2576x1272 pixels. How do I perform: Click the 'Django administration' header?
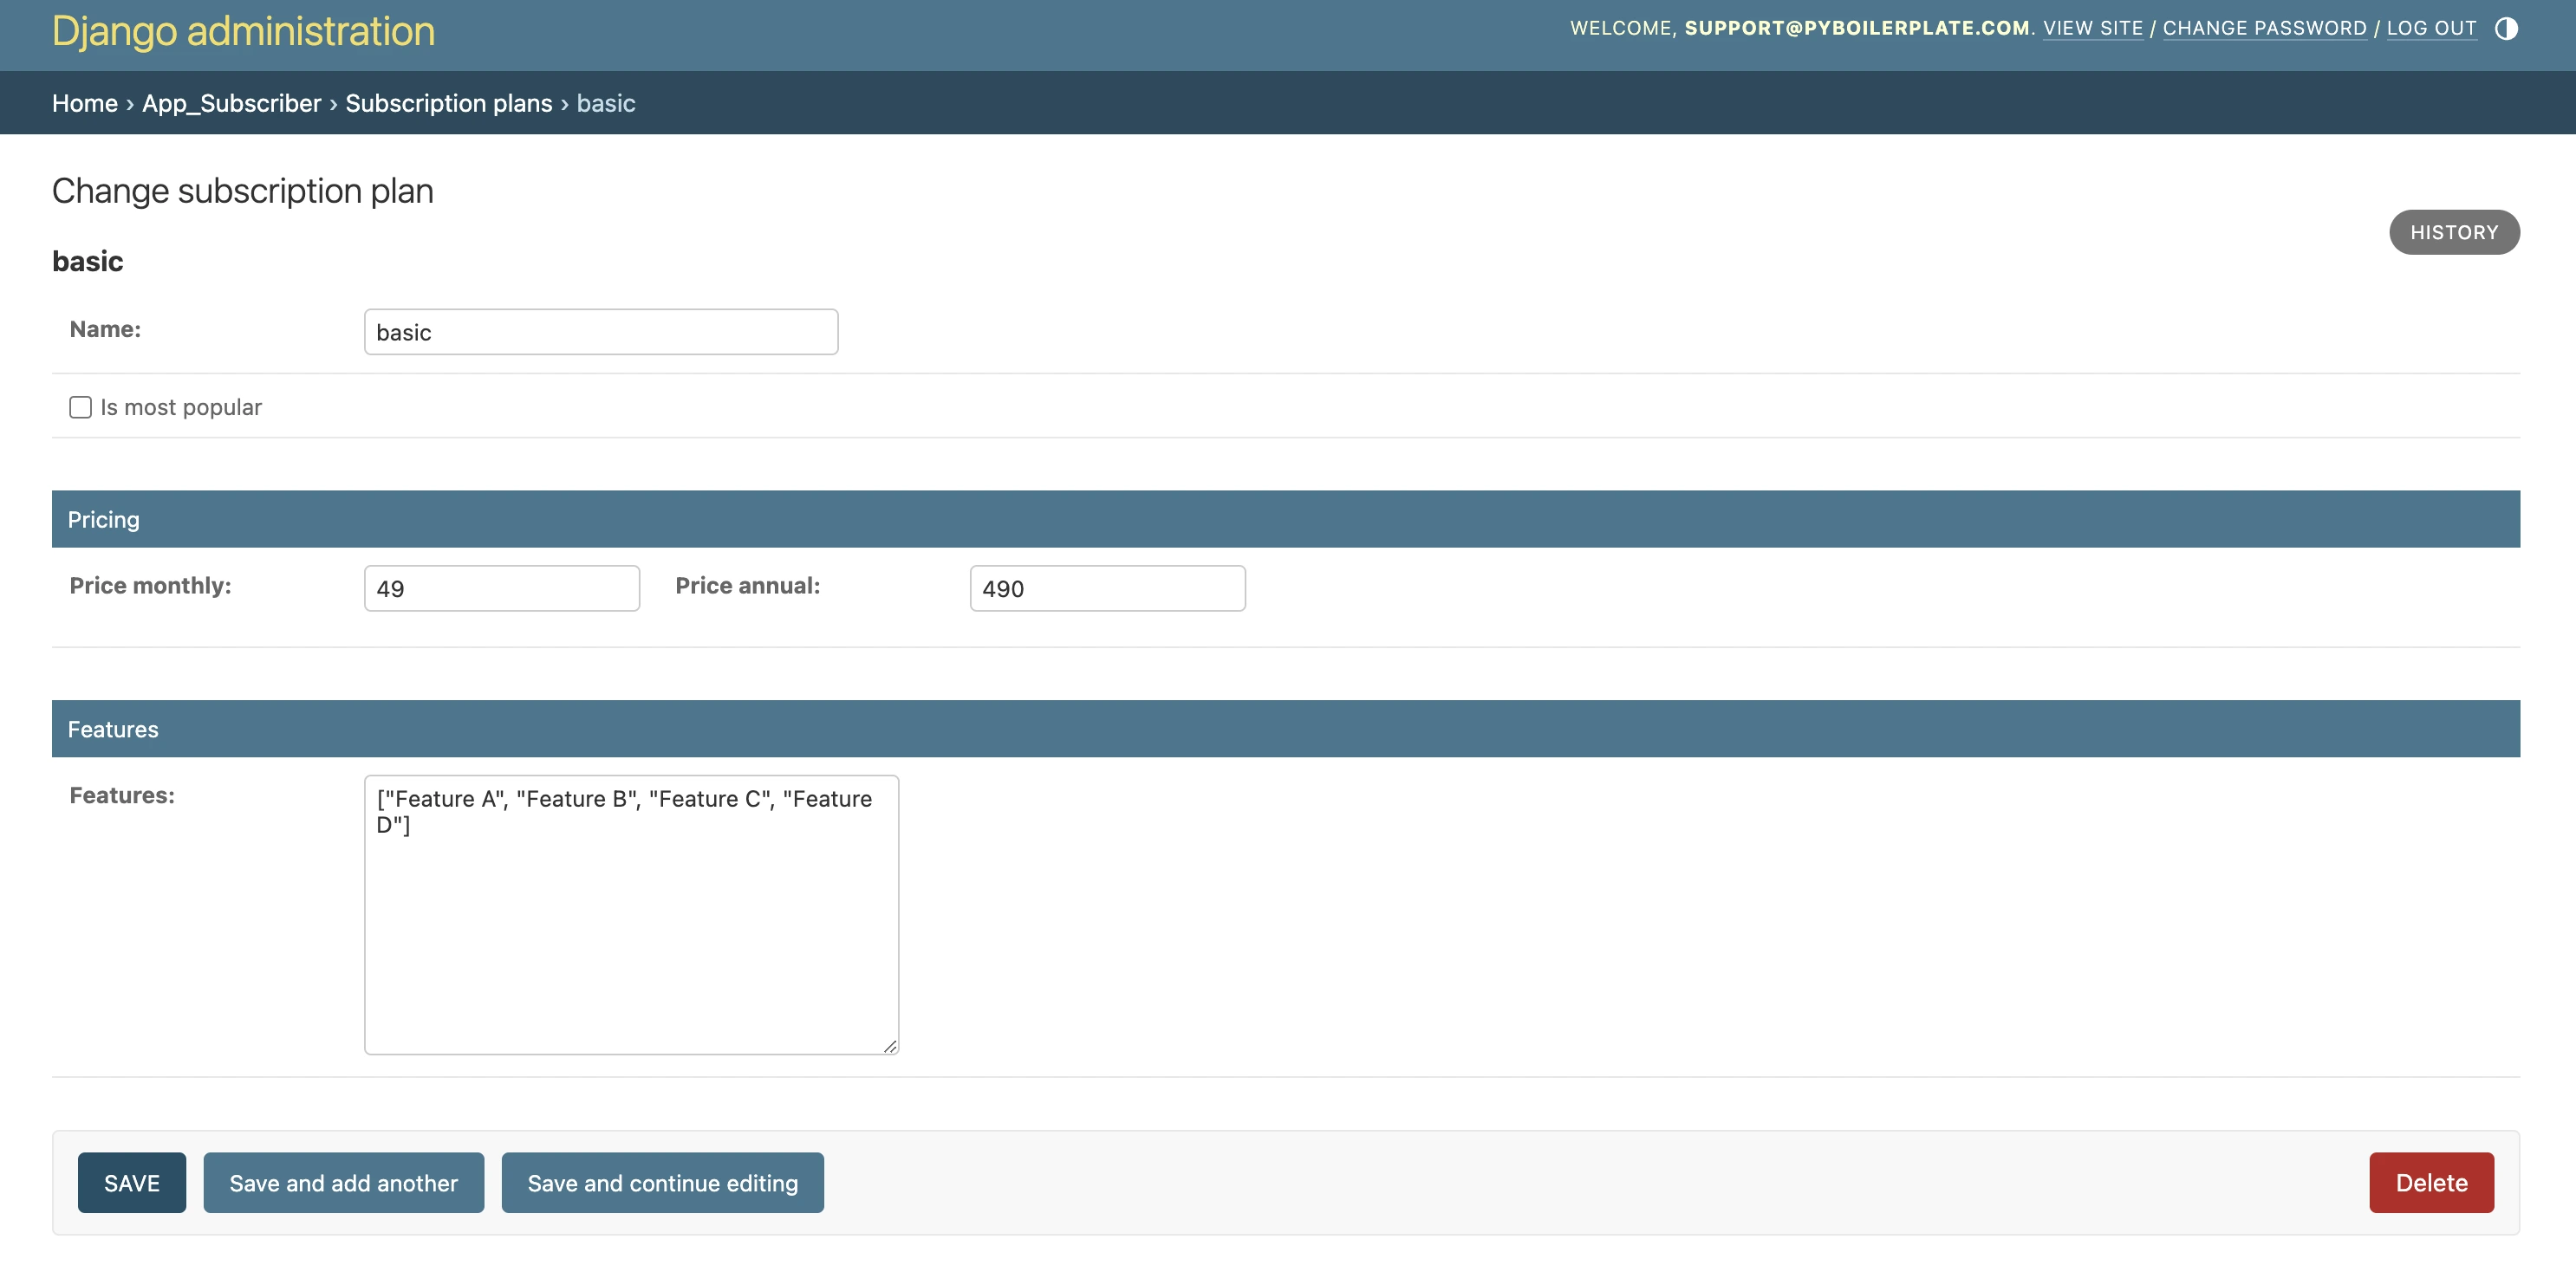click(244, 31)
